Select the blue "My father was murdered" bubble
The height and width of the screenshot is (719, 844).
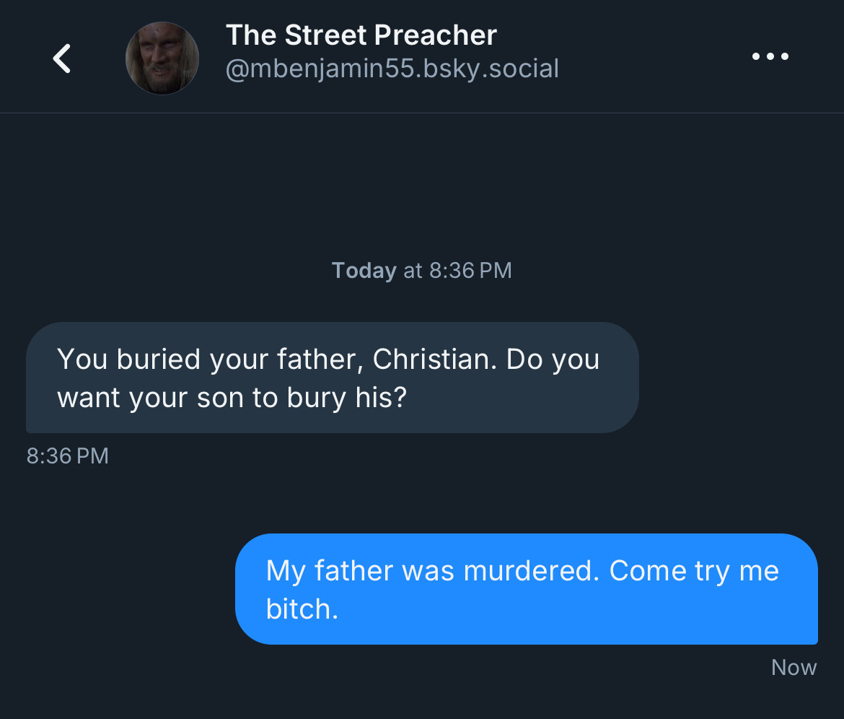pos(527,589)
